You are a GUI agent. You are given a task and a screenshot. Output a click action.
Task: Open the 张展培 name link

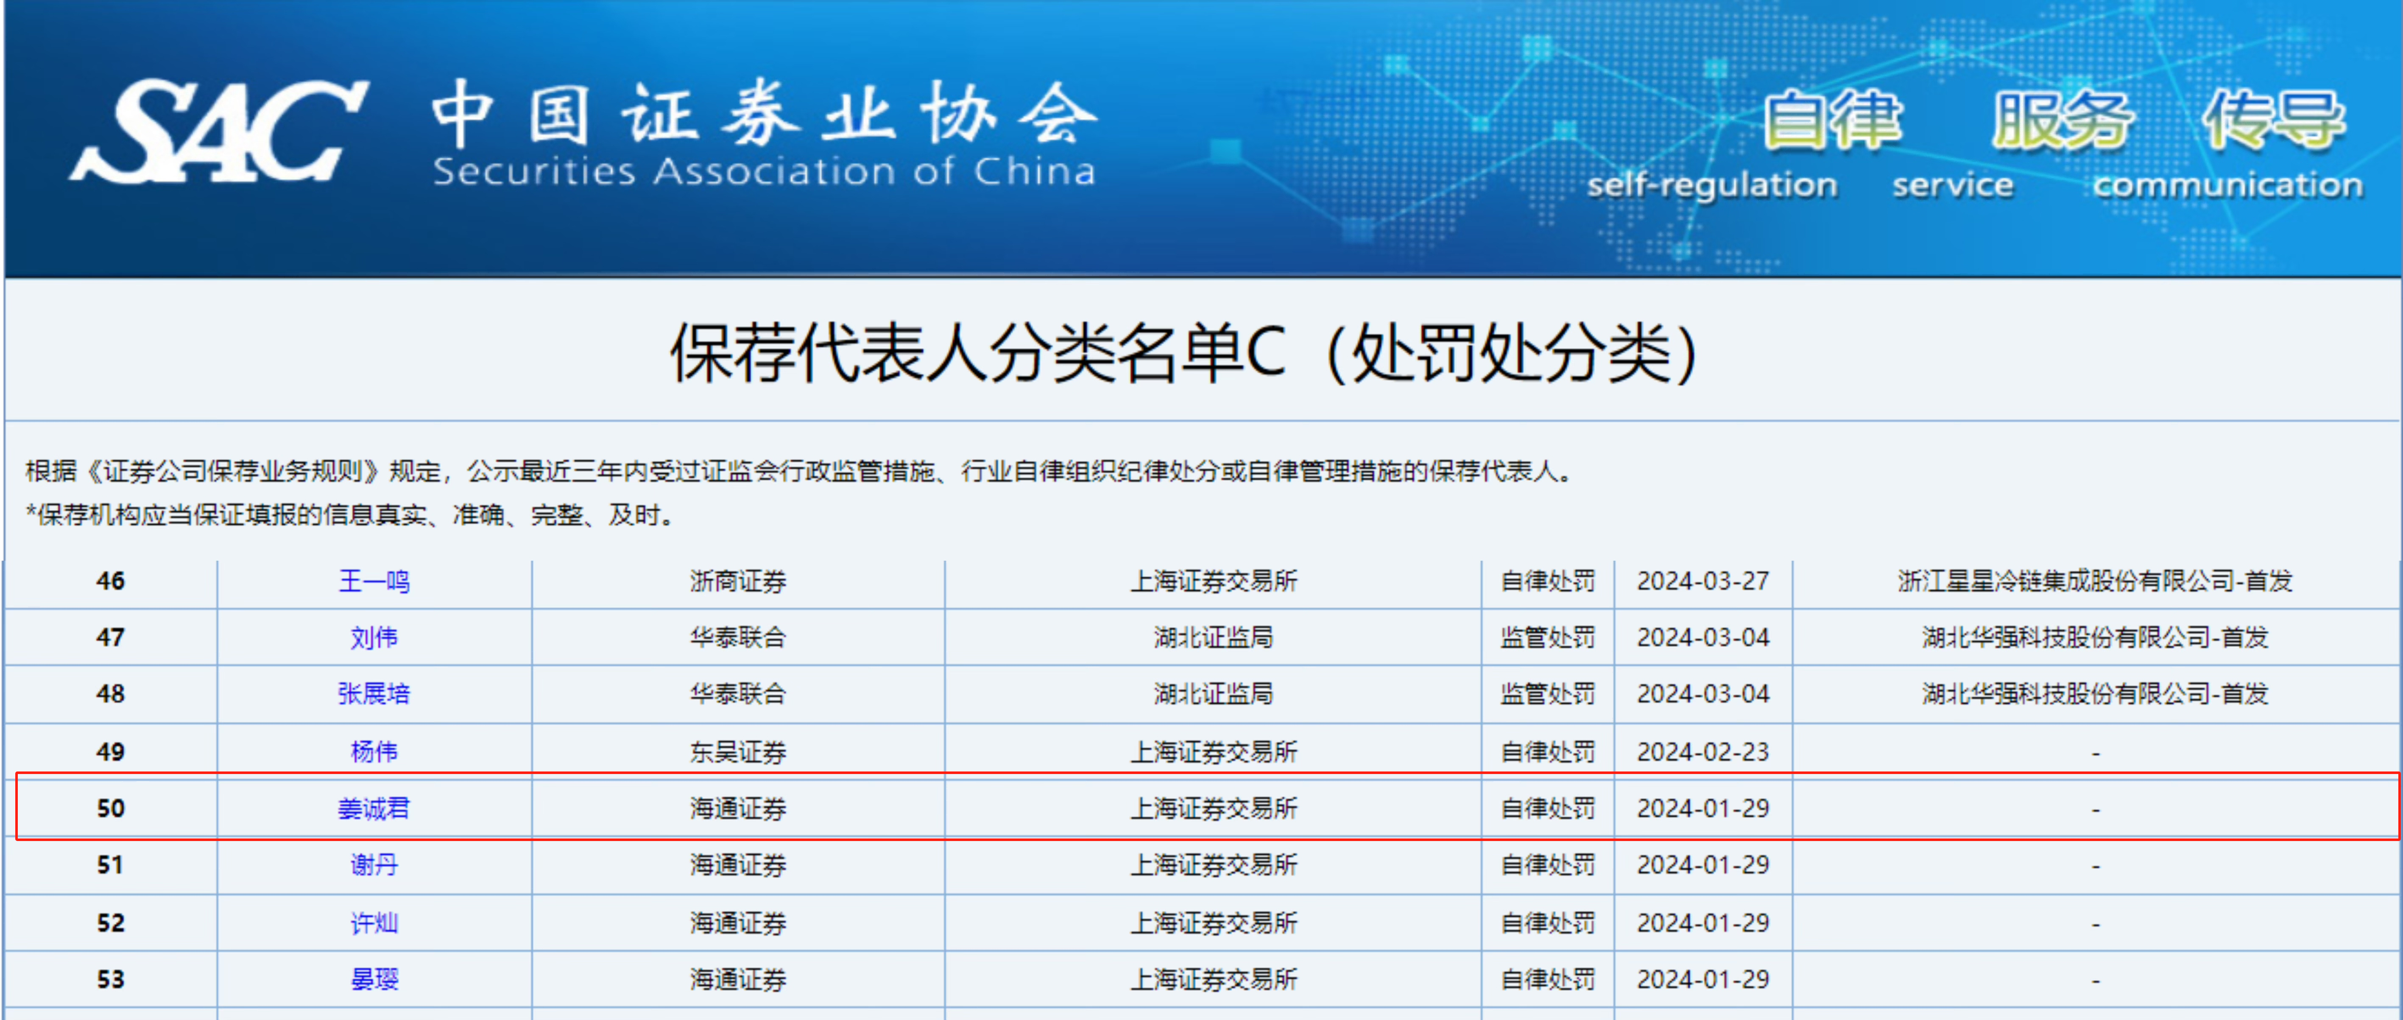[x=374, y=693]
